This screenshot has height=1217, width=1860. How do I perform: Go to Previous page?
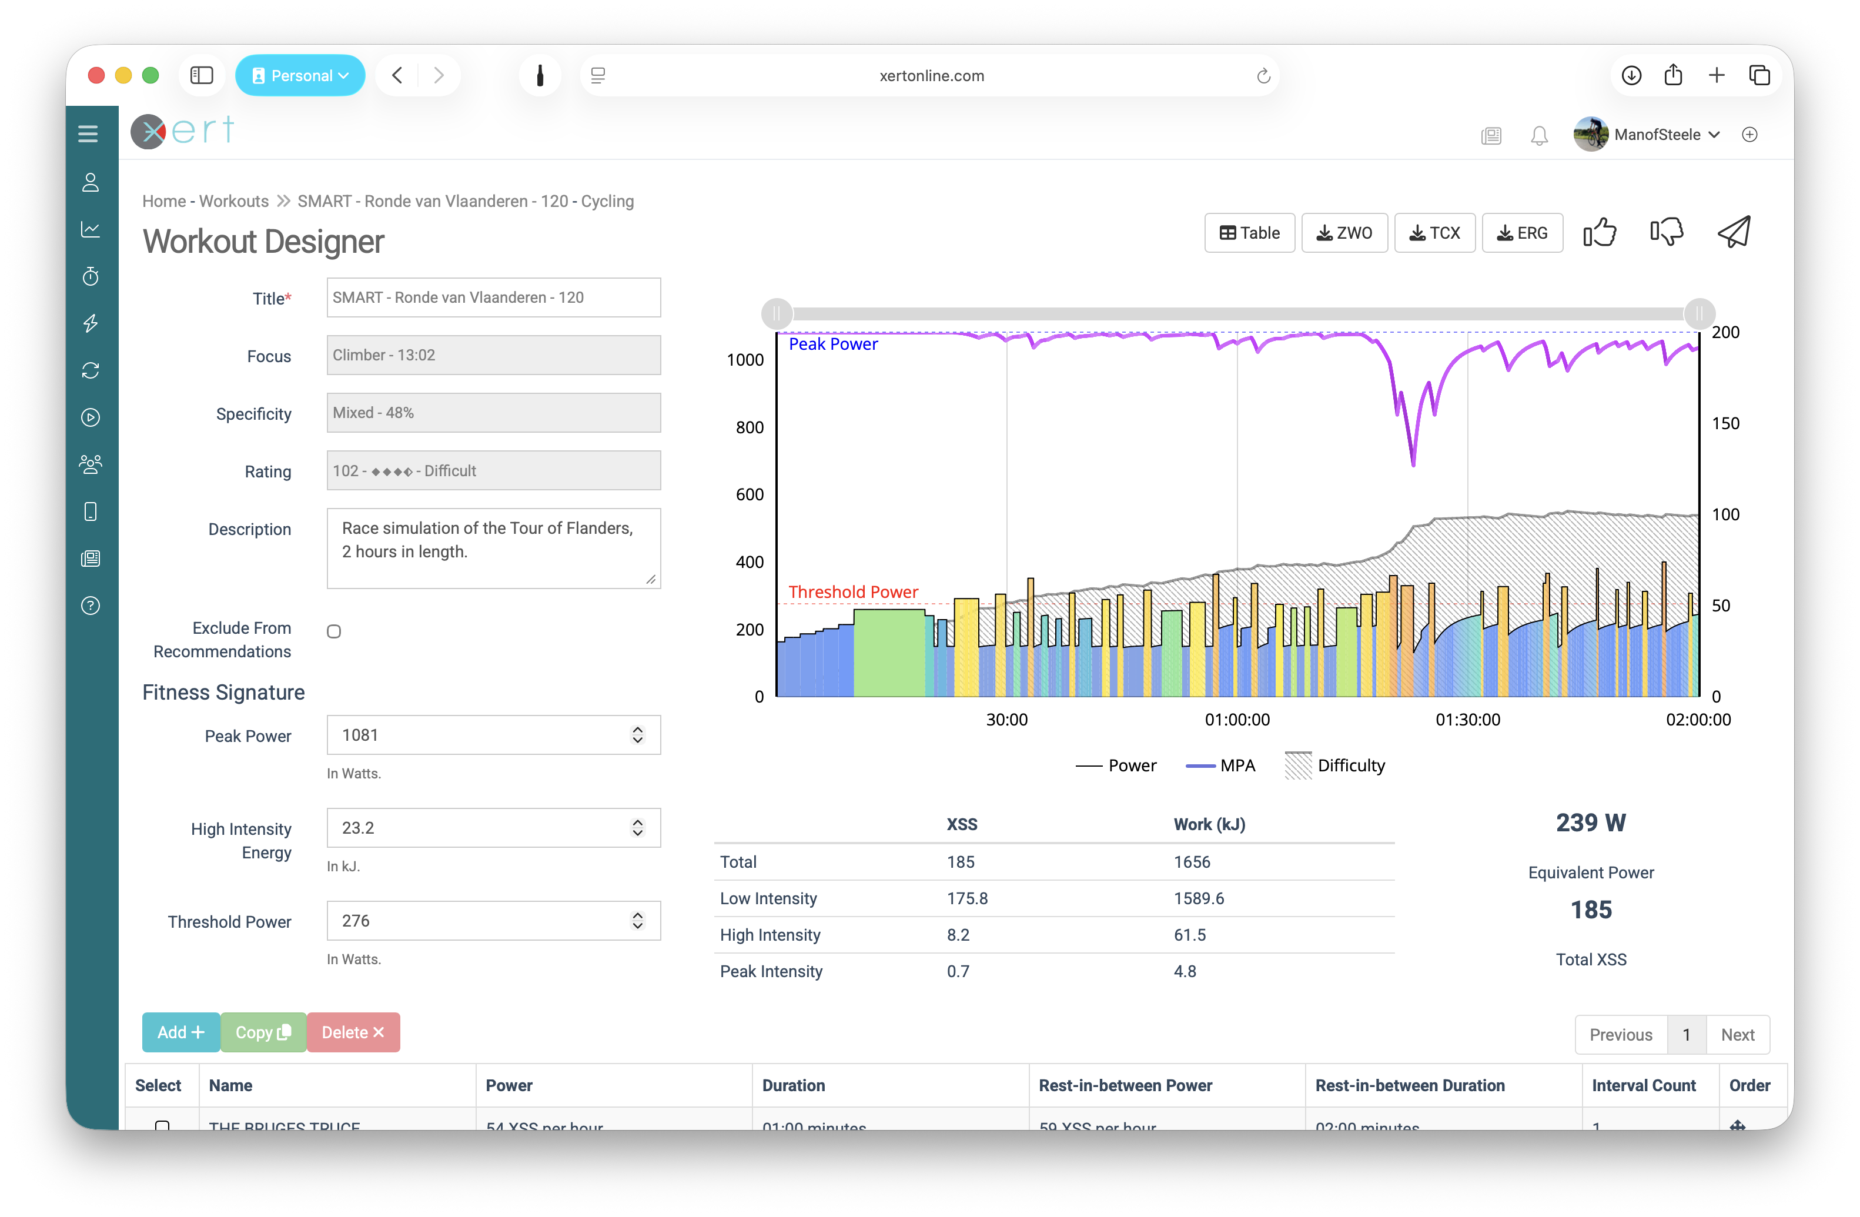tap(1621, 1035)
